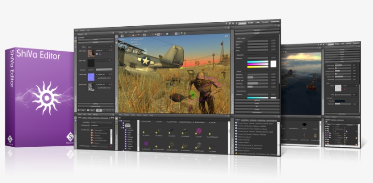Image resolution: width=373 pixels, height=183 pixels.
Task: Expand the Ocean section in Ambience Editor
Action: point(257,110)
